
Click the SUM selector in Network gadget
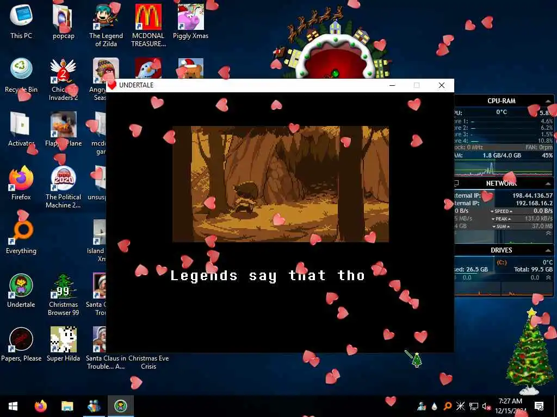pos(501,226)
